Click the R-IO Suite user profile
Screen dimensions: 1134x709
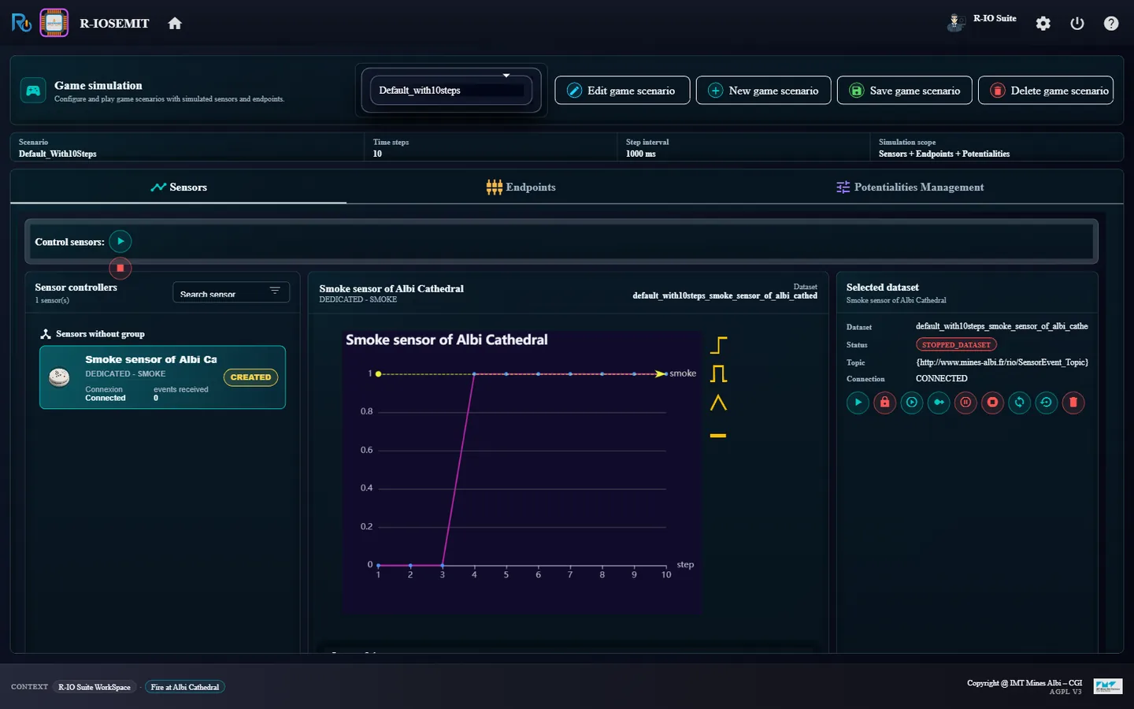[982, 21]
